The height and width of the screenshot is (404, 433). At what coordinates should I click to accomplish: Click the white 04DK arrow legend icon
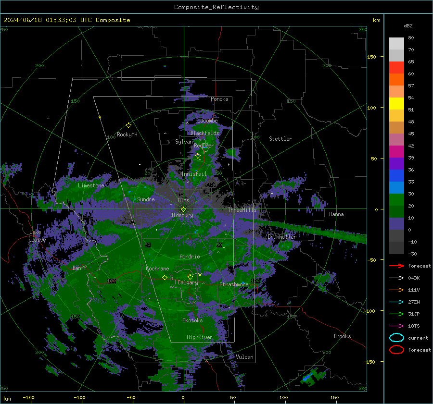396,278
